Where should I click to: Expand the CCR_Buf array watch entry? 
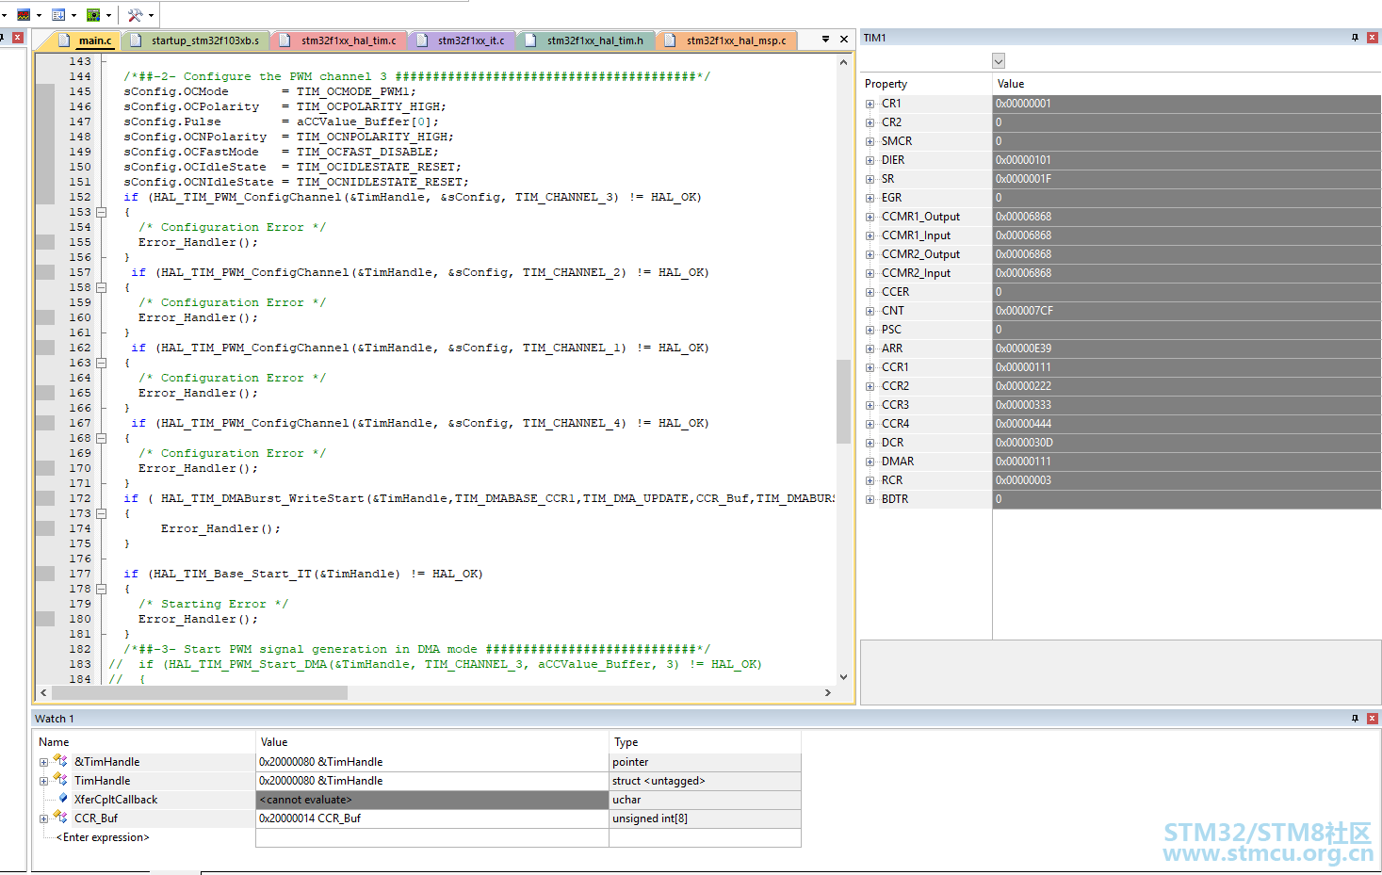coord(43,818)
